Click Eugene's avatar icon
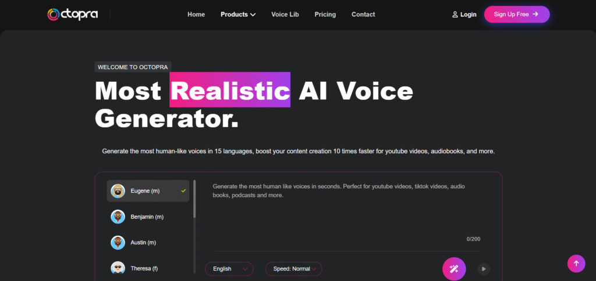 (118, 190)
